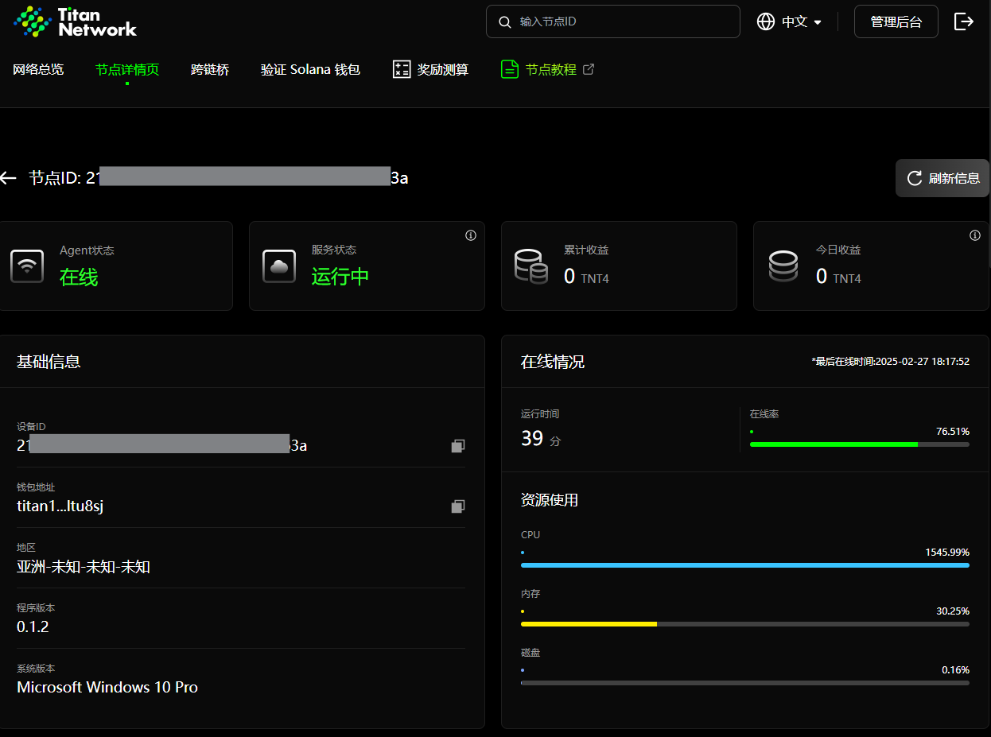Click the 资源使用 section heading
This screenshot has height=737, width=991.
tap(550, 500)
